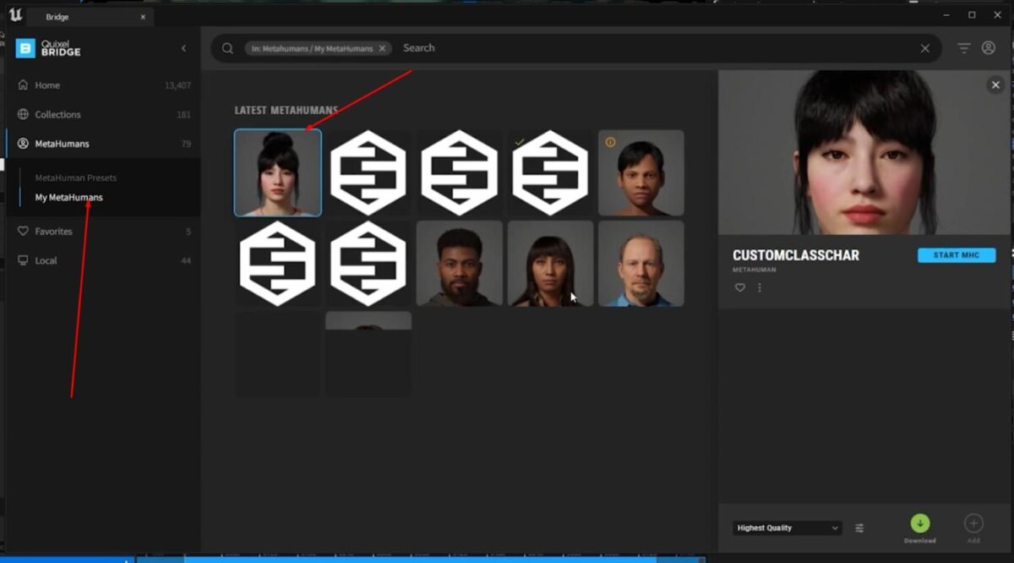The width and height of the screenshot is (1014, 563).
Task: Open the Highest Quality dropdown
Action: 786,527
